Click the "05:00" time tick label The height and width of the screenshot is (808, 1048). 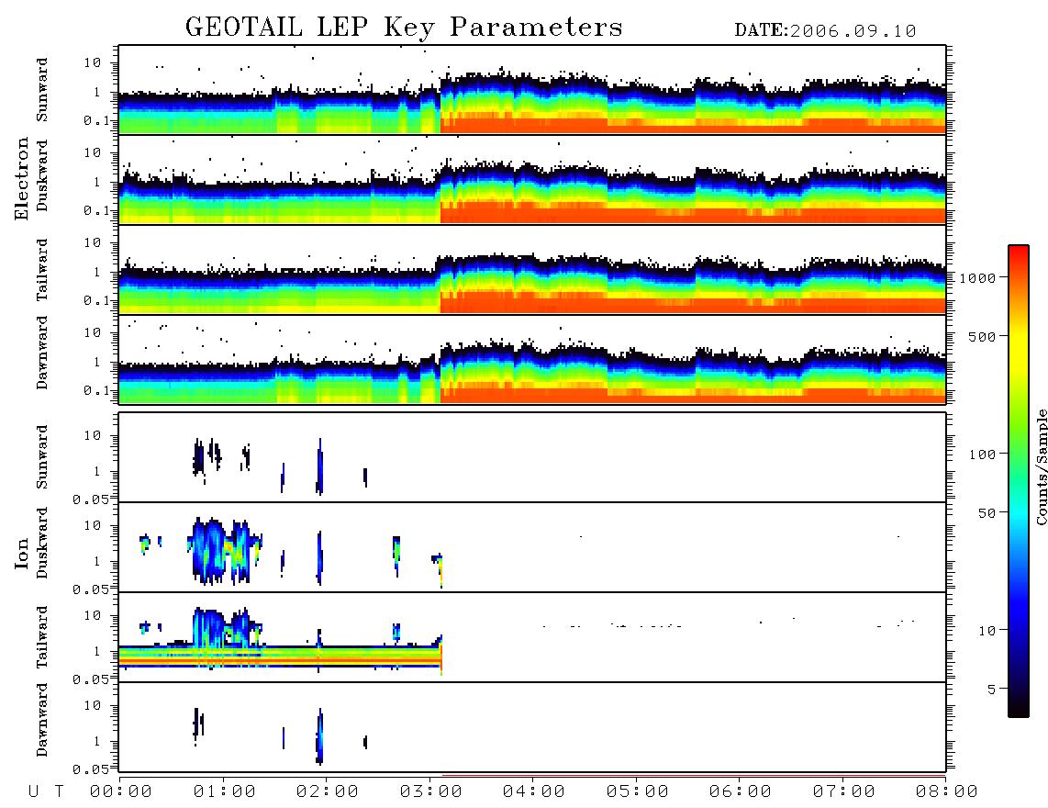(x=638, y=791)
